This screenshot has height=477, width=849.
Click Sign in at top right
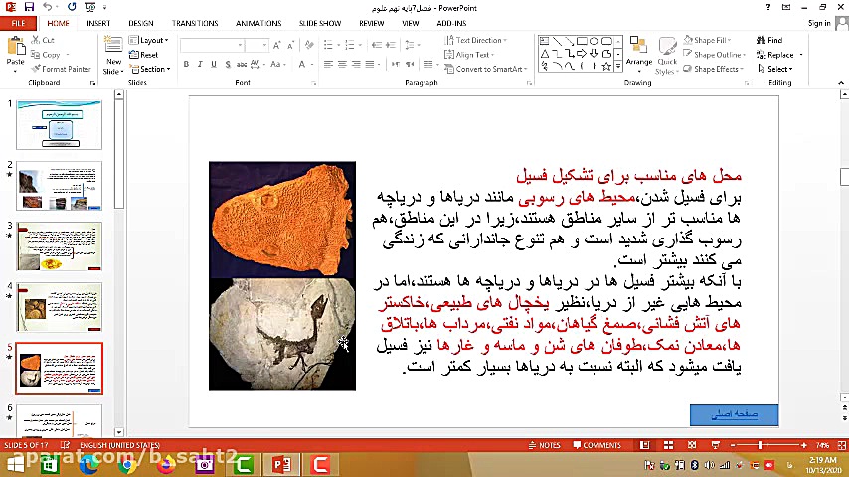point(819,22)
